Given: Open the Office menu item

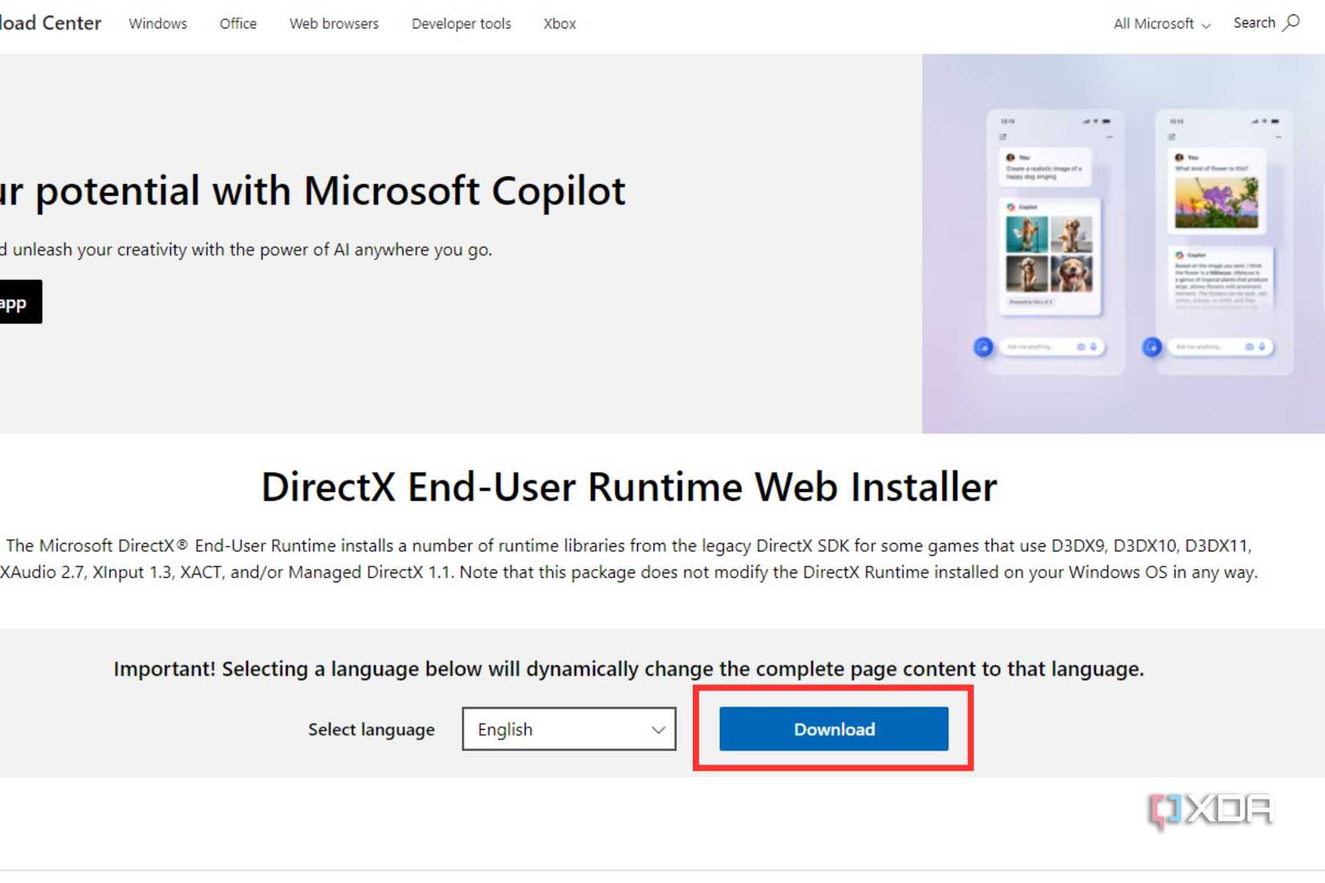Looking at the screenshot, I should (x=238, y=24).
